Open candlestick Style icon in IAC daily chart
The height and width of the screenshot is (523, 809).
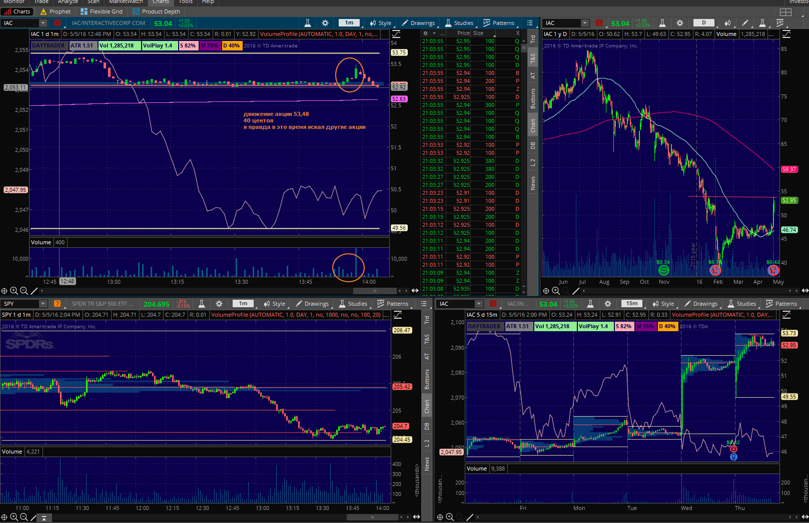click(727, 23)
